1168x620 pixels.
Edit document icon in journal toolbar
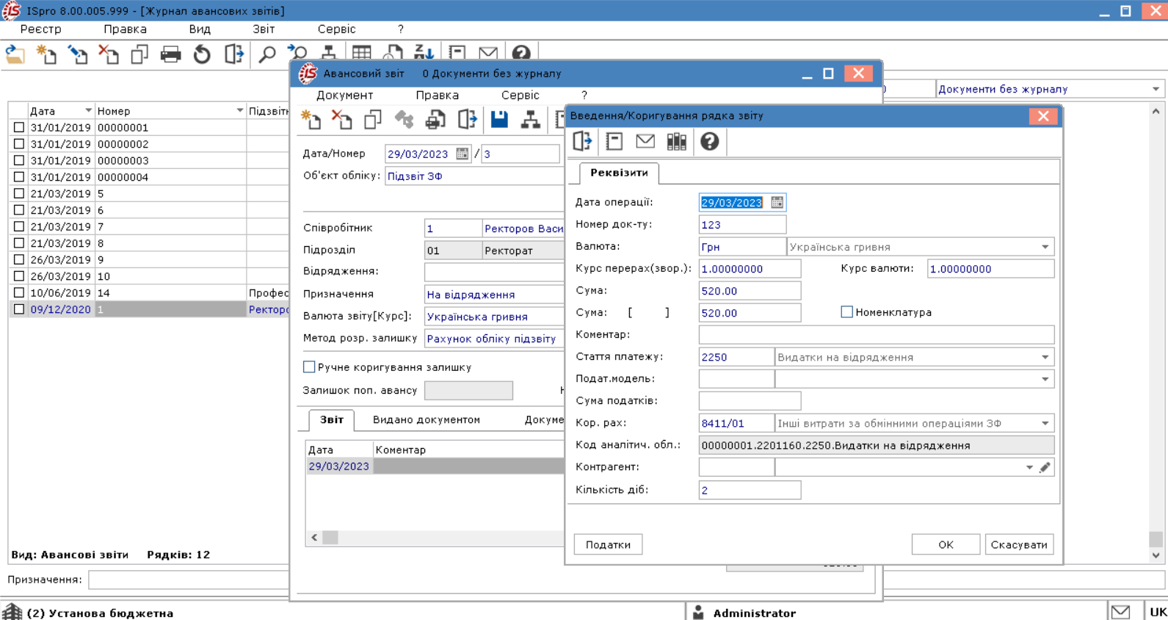click(77, 54)
